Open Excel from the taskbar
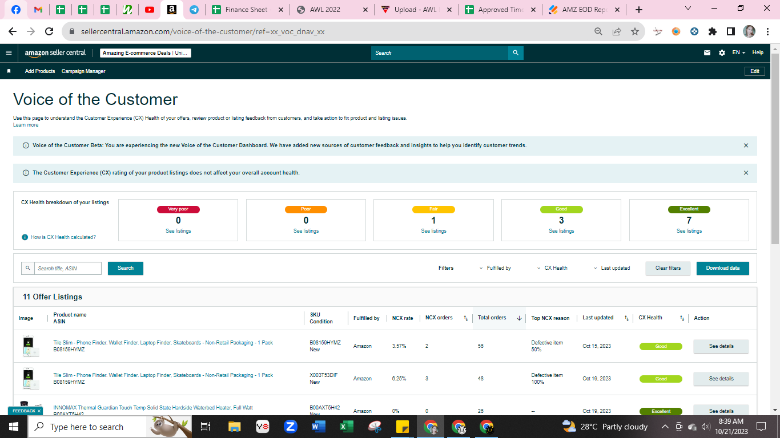This screenshot has height=438, width=780. click(x=346, y=427)
